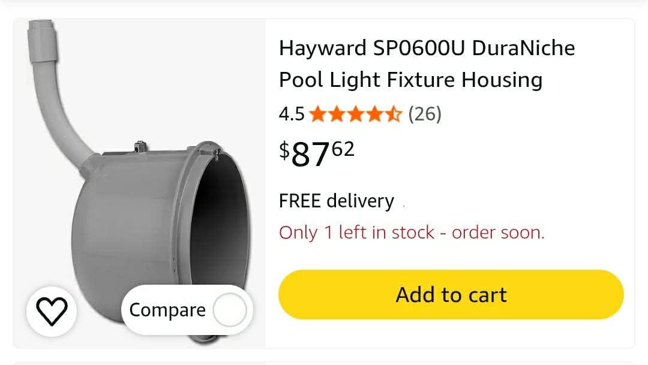Add the pool light housing to cart

(x=451, y=294)
